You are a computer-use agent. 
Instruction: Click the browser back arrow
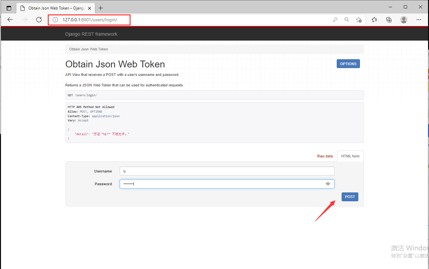click(10, 20)
